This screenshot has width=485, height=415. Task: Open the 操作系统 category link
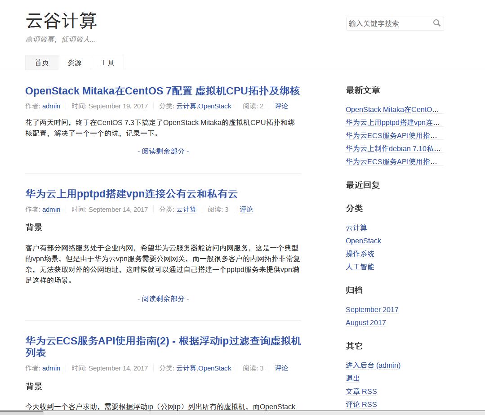coord(360,254)
